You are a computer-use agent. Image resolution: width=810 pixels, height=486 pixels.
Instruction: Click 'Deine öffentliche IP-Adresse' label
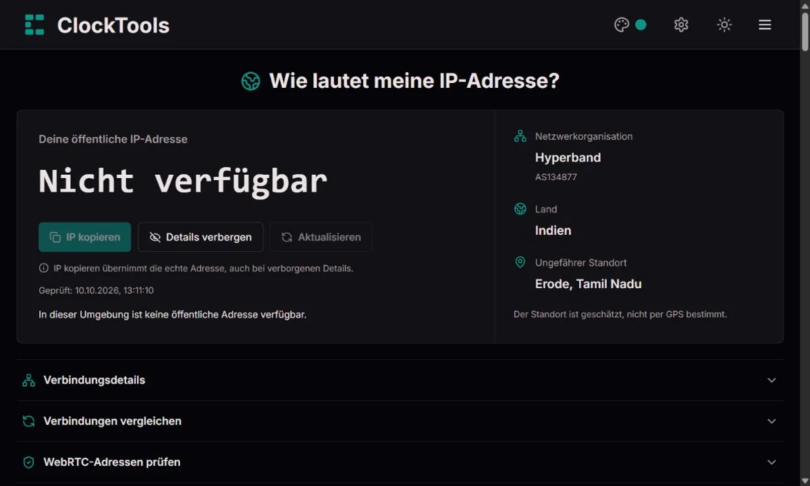113,139
